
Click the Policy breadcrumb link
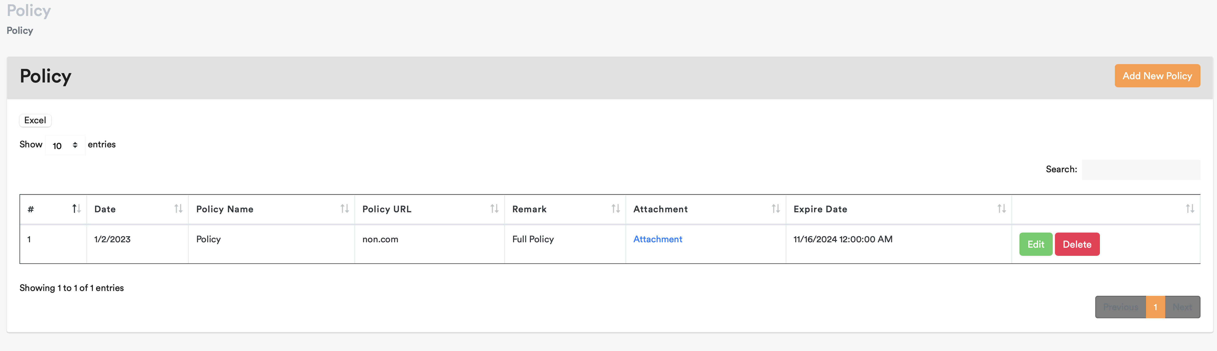20,31
